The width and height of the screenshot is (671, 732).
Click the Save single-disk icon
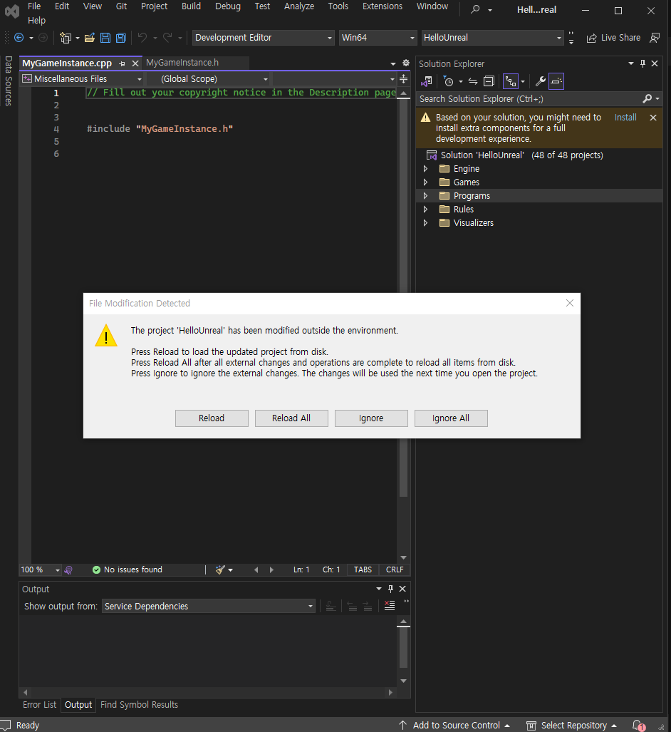click(105, 38)
